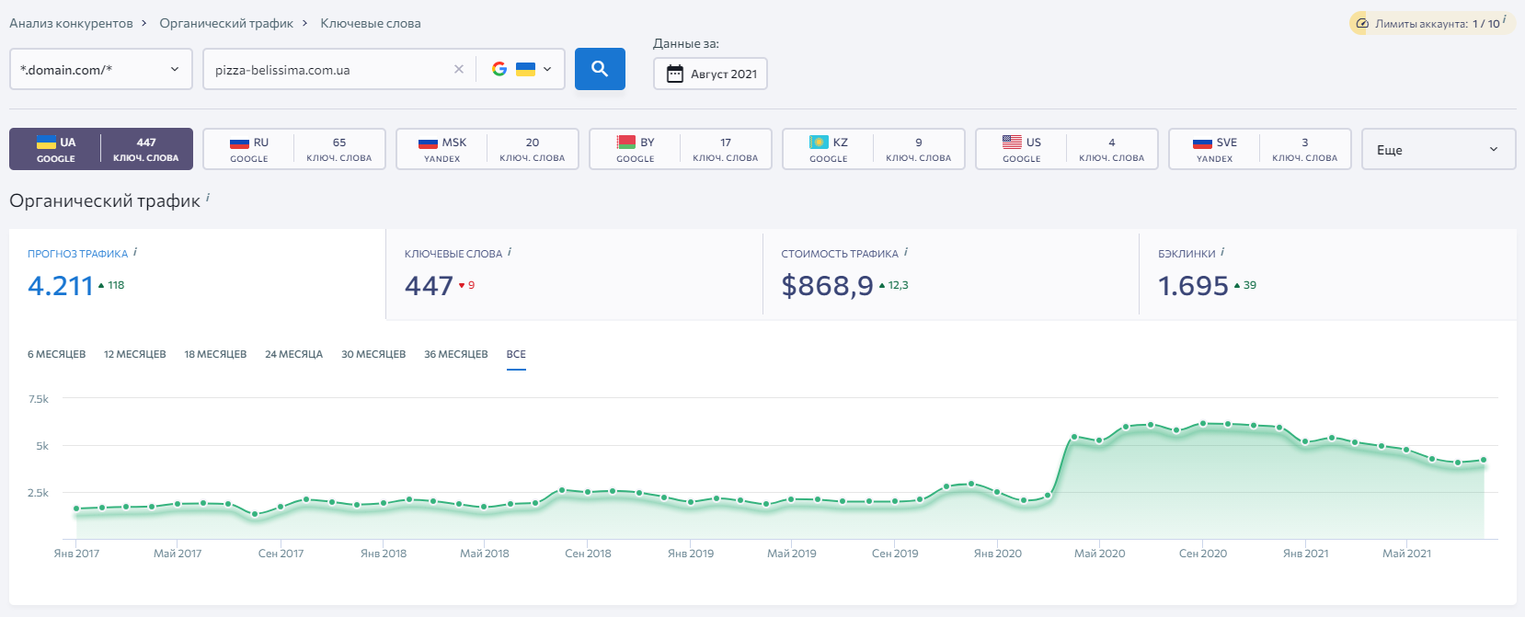Expand the Еще regions dropdown
The height and width of the screenshot is (617, 1525).
1438,149
